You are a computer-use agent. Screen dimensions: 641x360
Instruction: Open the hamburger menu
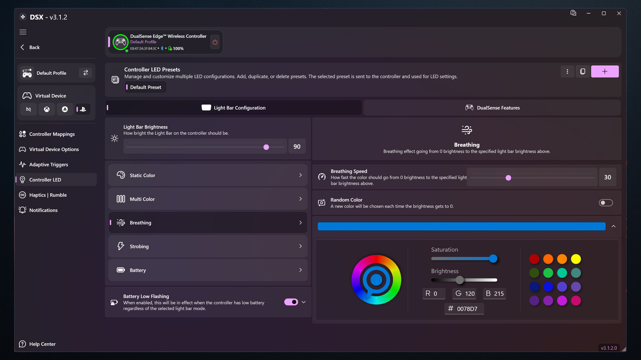point(23,32)
